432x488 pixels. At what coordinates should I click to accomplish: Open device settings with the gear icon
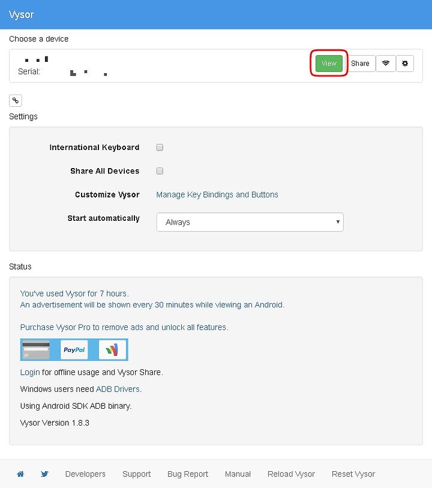click(x=404, y=64)
